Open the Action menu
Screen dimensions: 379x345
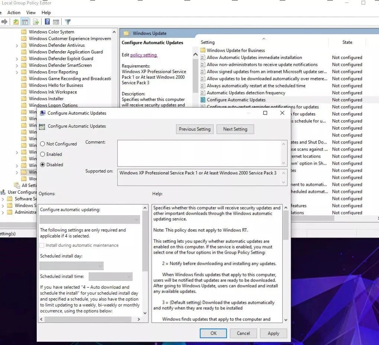tap(14, 13)
